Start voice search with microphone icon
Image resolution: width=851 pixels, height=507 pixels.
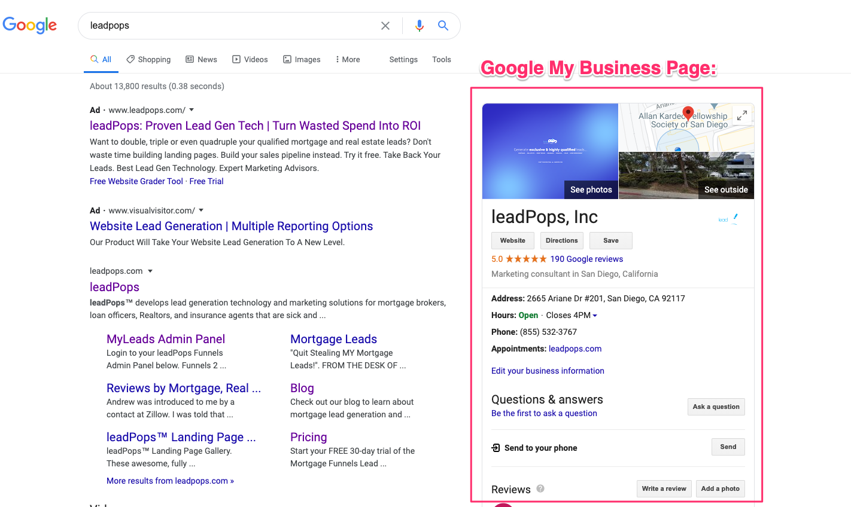[x=420, y=26]
